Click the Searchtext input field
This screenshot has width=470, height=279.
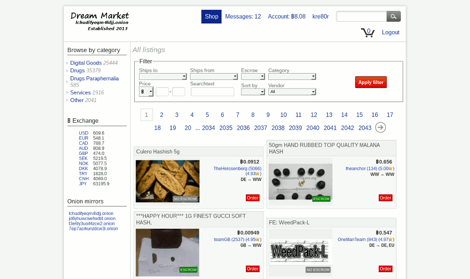212,92
